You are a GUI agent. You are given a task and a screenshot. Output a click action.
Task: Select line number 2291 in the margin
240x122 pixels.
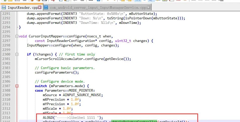pos(6,14)
